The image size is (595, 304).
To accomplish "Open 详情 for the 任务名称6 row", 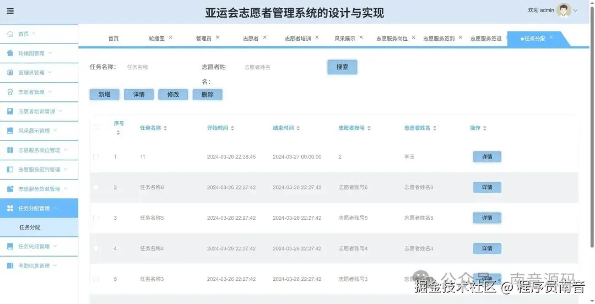I will coord(487,187).
